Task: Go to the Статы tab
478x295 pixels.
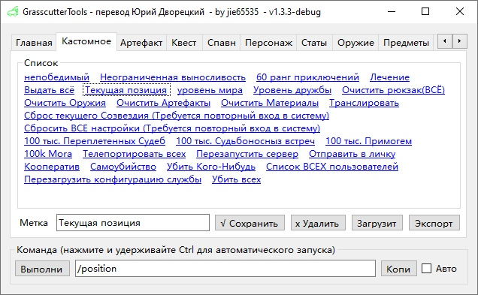Action: (314, 43)
